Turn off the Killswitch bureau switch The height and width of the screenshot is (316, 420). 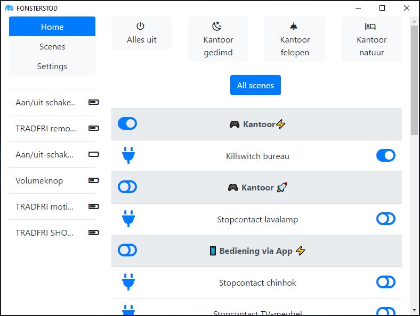pos(386,155)
